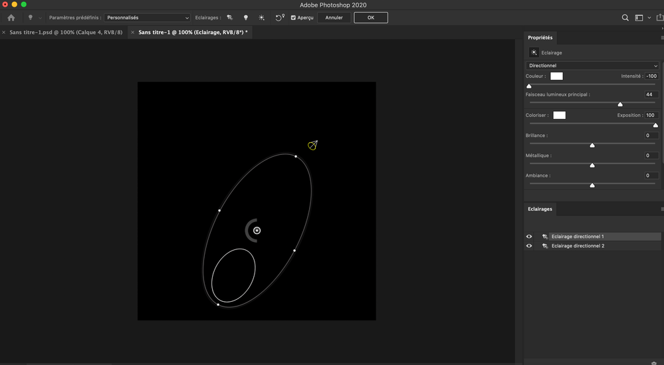The width and height of the screenshot is (664, 365).
Task: Click the Intensité slider handle
Action: (x=529, y=86)
